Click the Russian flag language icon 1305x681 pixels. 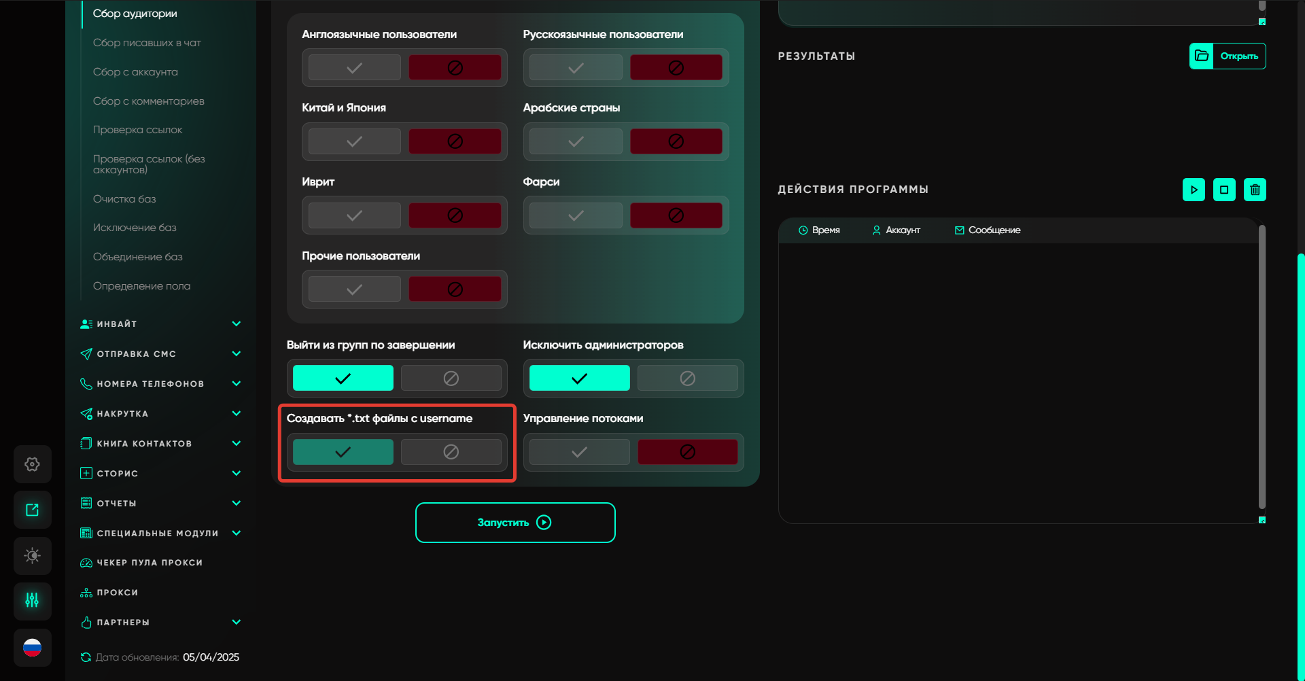click(x=32, y=648)
